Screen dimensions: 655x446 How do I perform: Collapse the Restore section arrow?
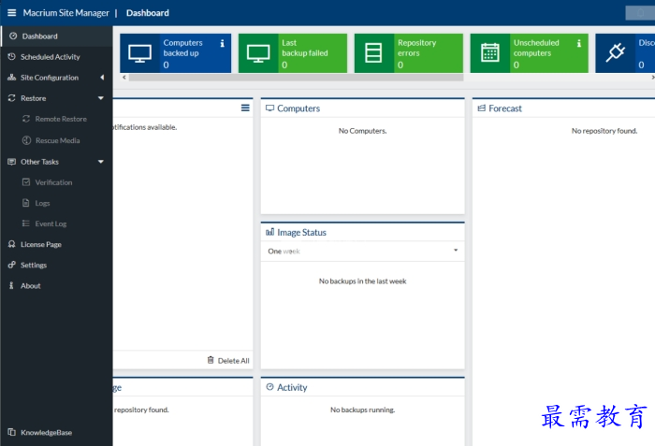(x=101, y=98)
